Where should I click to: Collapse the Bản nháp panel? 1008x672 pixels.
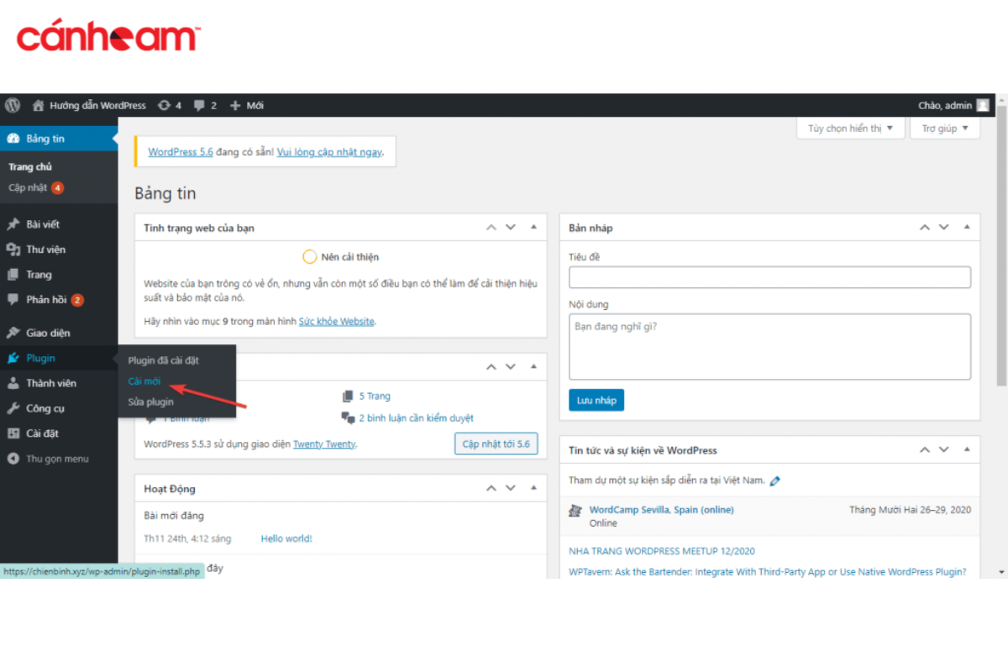click(966, 228)
